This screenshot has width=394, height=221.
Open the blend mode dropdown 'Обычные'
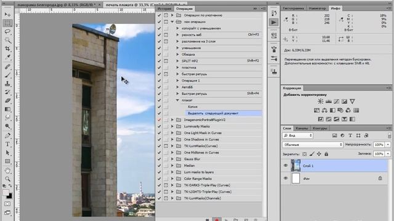tap(313, 145)
